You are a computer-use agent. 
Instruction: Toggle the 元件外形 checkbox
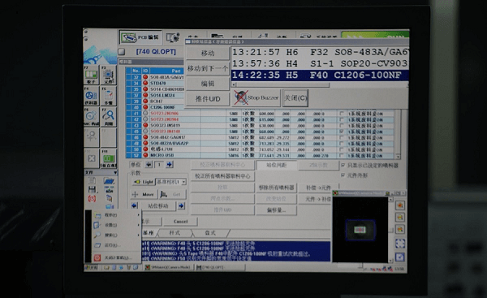(343, 175)
